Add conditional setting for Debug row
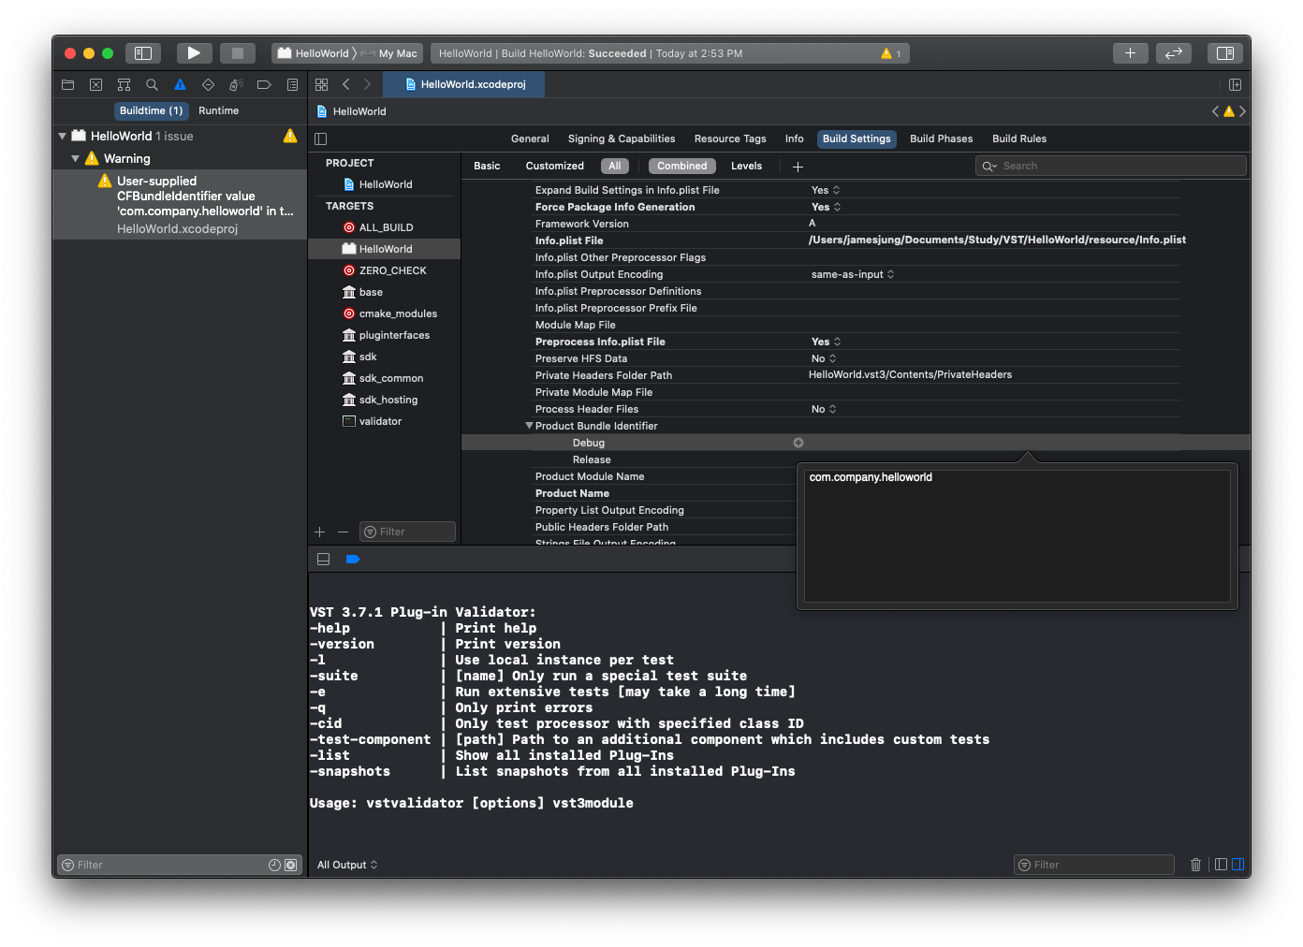The width and height of the screenshot is (1303, 947). pos(798,443)
